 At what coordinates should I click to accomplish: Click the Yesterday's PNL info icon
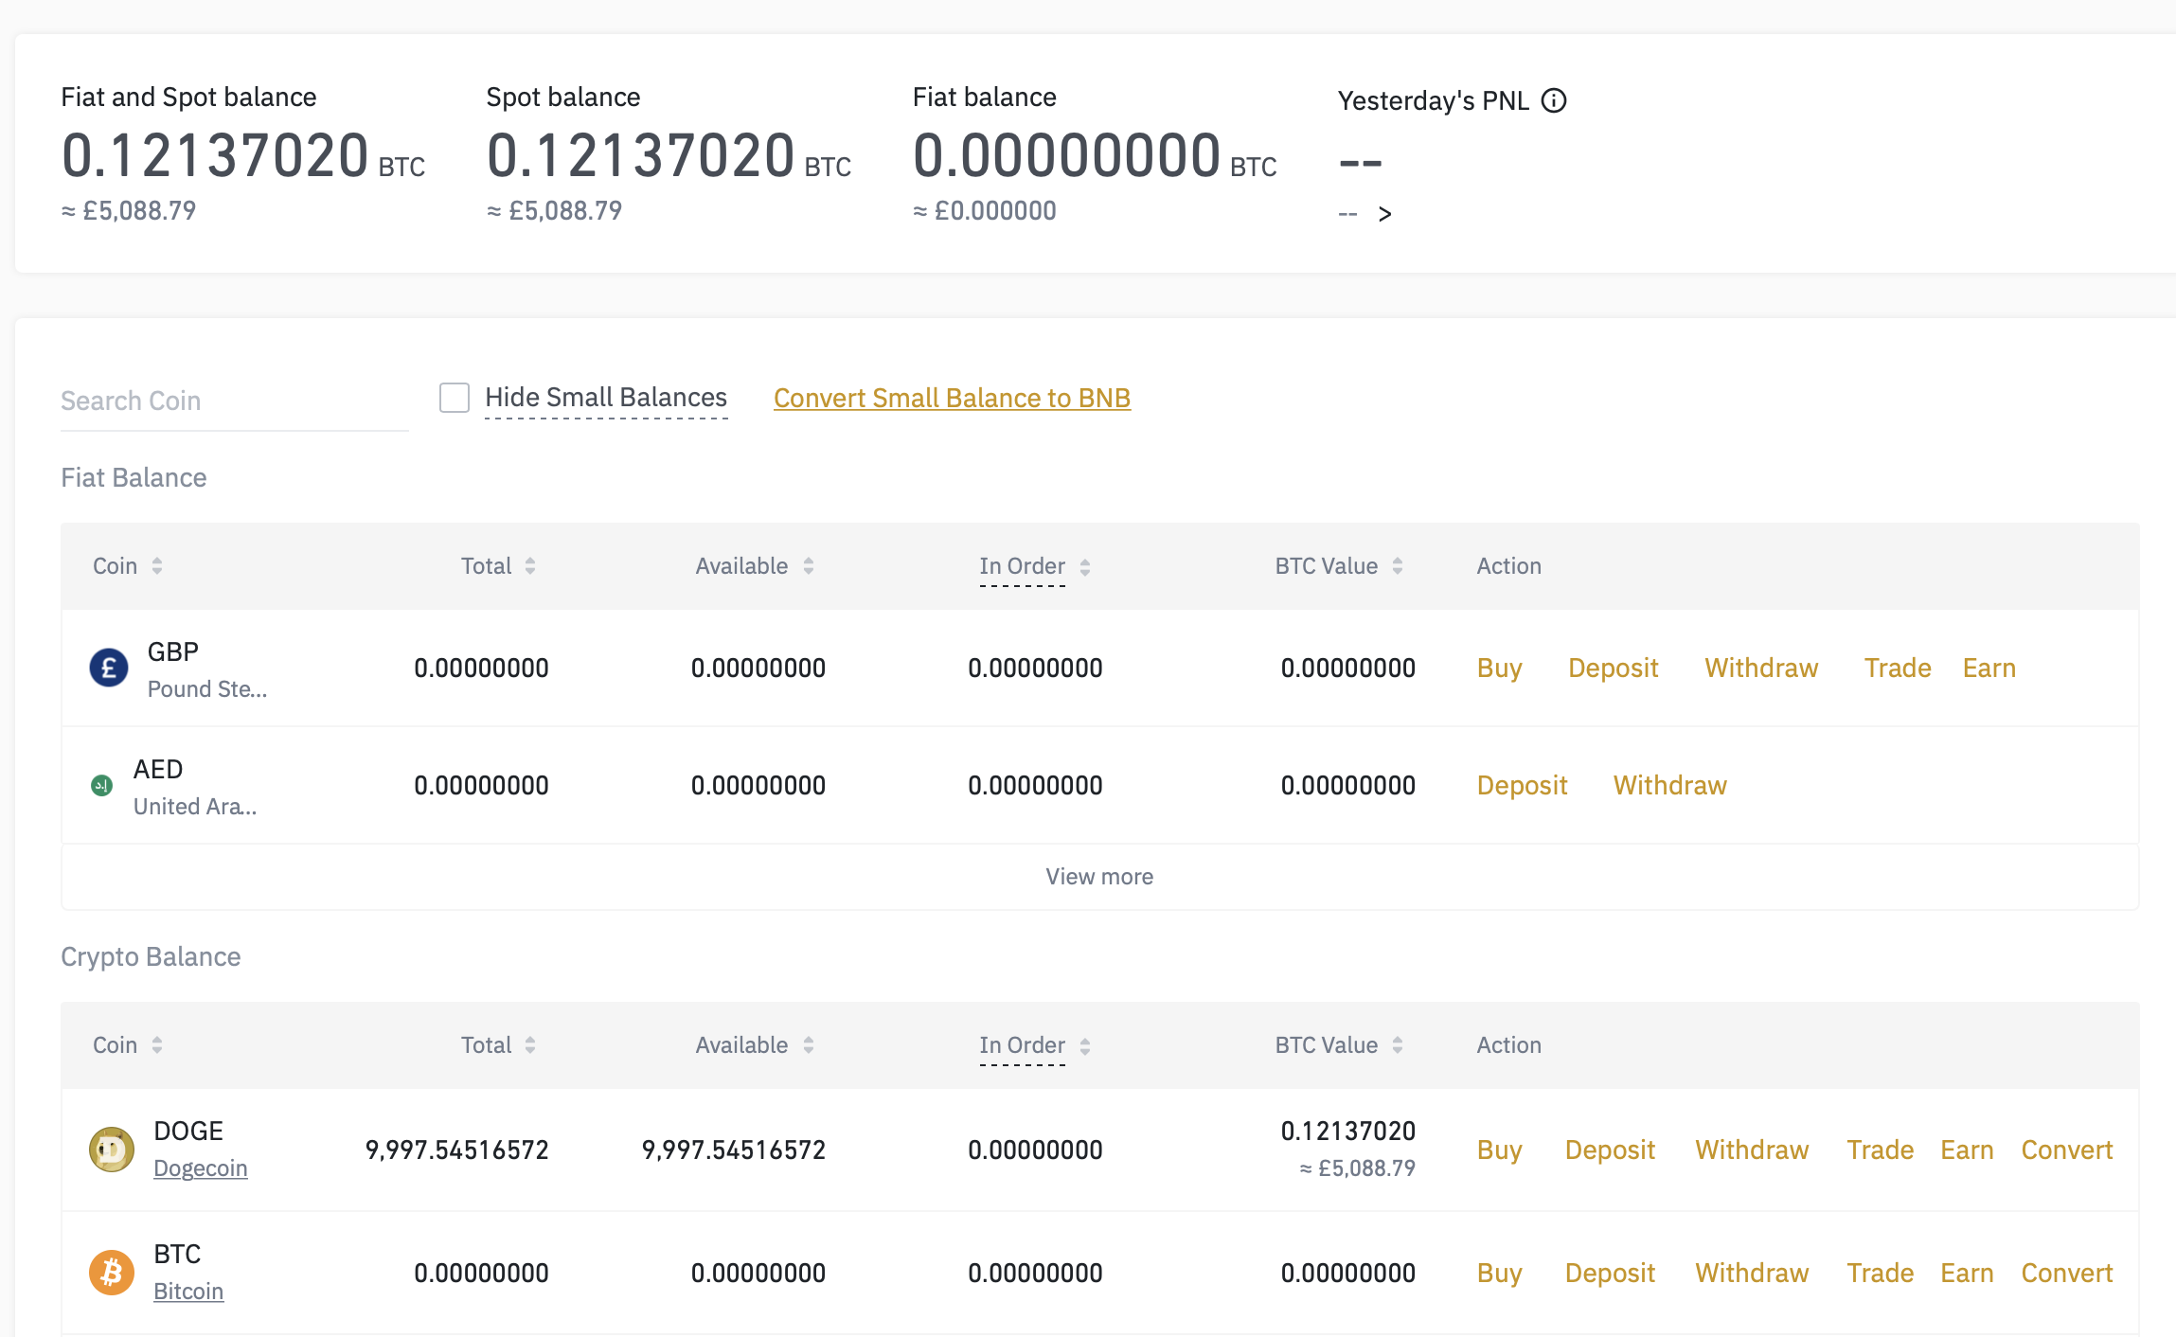pyautogui.click(x=1554, y=100)
